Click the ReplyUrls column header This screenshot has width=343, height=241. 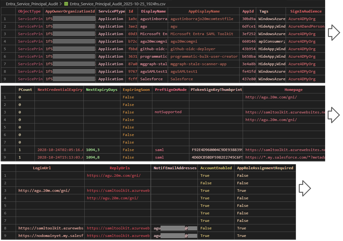pos(118,168)
